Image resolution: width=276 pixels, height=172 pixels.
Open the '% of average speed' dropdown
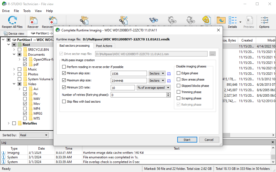(x=154, y=88)
